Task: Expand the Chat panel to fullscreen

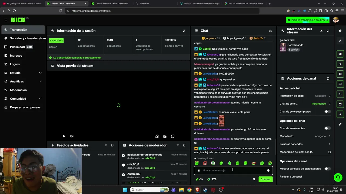Action: tap(270, 31)
